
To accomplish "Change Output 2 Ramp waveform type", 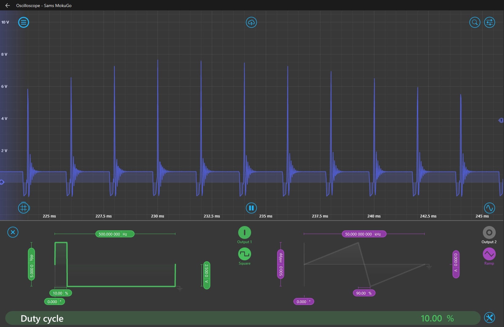I will (x=489, y=254).
